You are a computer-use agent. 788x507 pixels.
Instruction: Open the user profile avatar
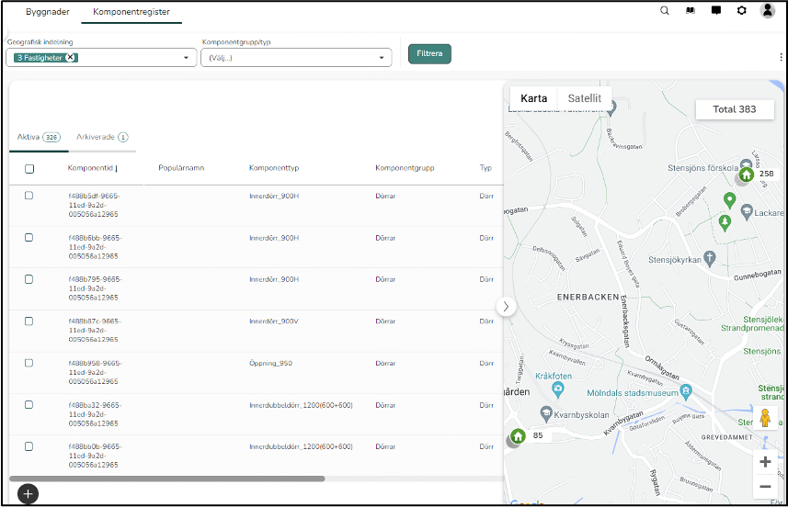(768, 10)
